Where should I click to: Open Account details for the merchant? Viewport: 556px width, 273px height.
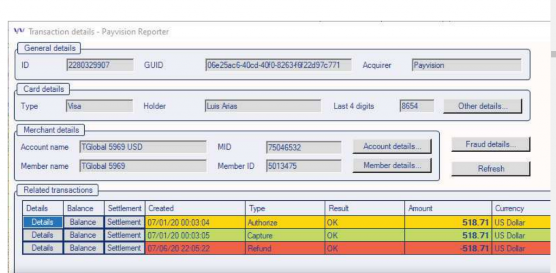(391, 147)
